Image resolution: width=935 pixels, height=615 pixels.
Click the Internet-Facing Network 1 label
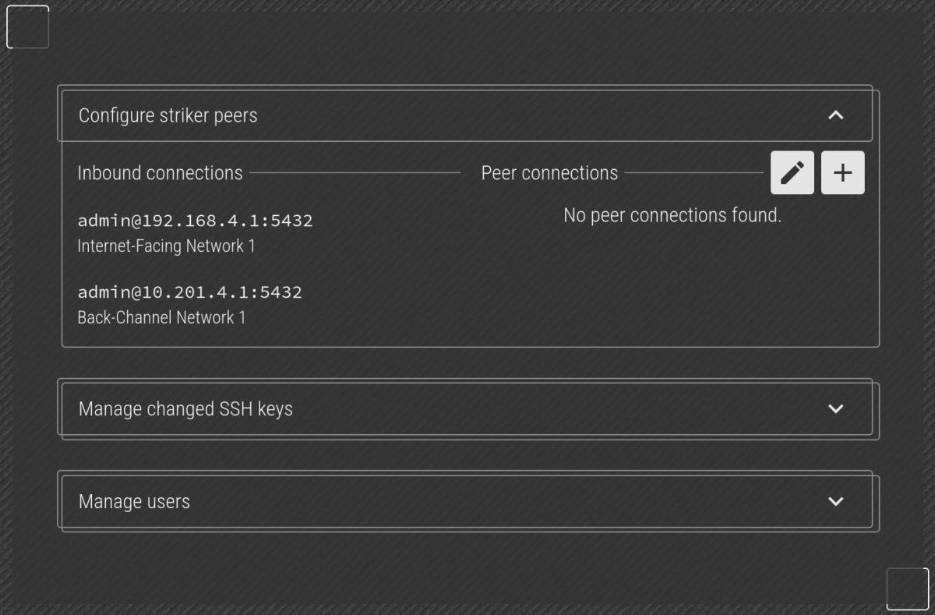(166, 246)
